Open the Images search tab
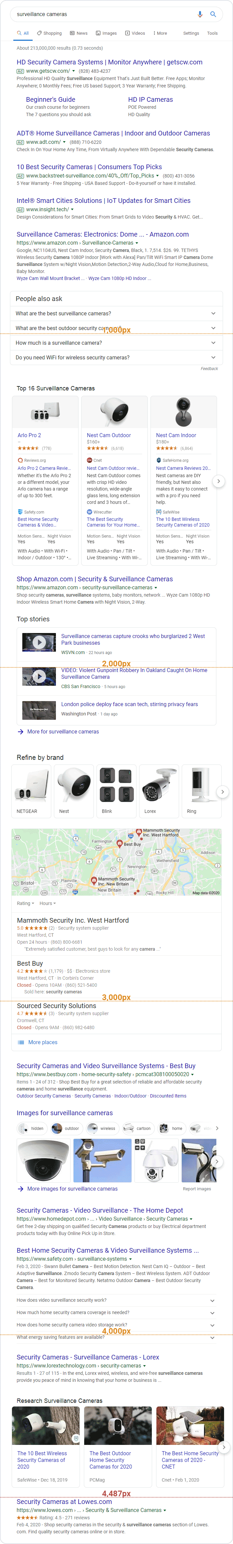The height and width of the screenshot is (1544, 233). [106, 34]
